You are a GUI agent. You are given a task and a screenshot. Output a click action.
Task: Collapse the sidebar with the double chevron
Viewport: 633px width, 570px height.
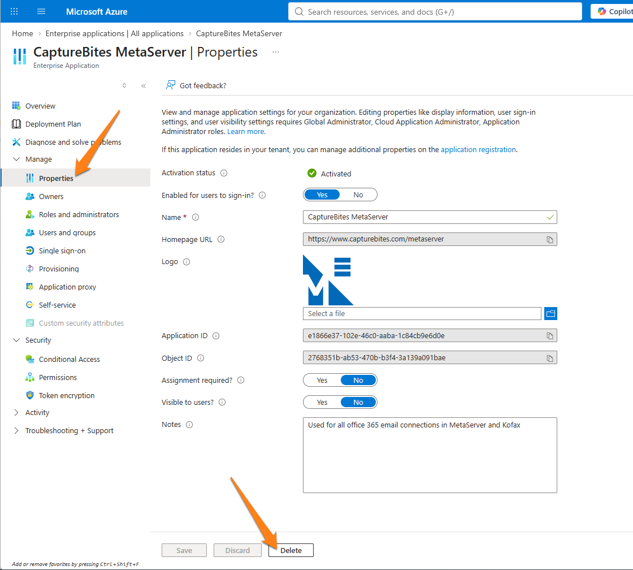click(144, 85)
